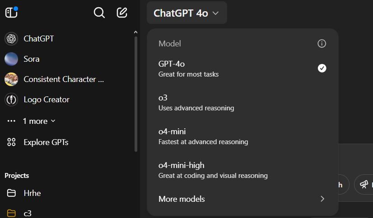Click the Sora avatar icon
Viewport: 373px width, 218px height.
[11, 59]
